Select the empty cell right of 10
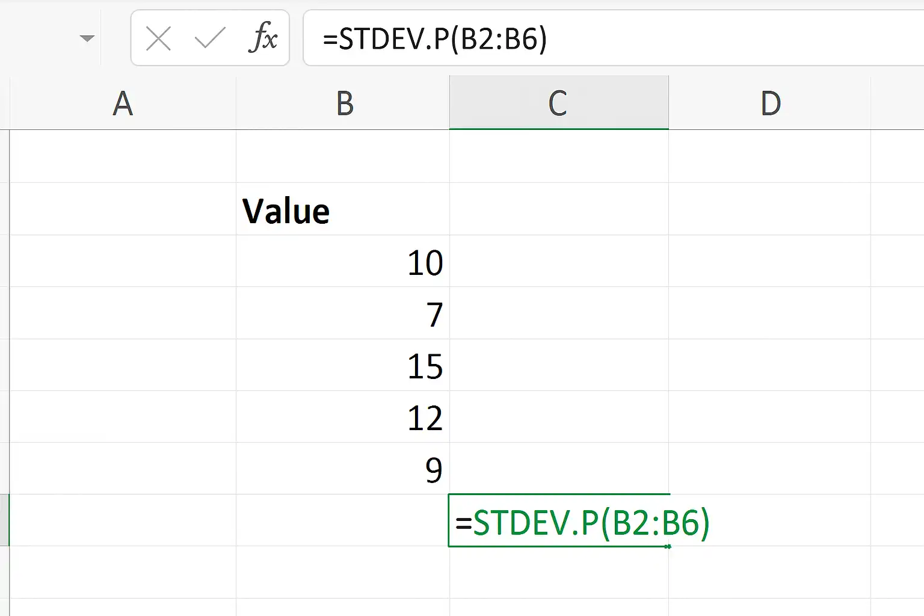This screenshot has height=616, width=924. [x=559, y=261]
